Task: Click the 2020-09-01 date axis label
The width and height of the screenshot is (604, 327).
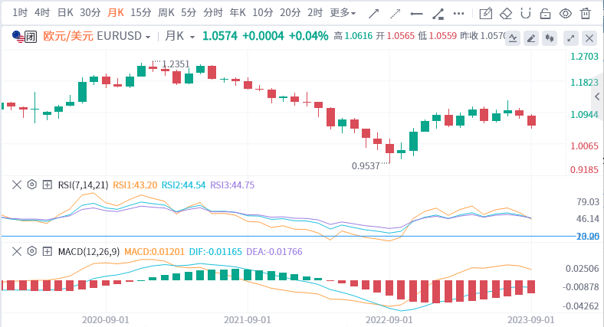Action: pyautogui.click(x=106, y=320)
